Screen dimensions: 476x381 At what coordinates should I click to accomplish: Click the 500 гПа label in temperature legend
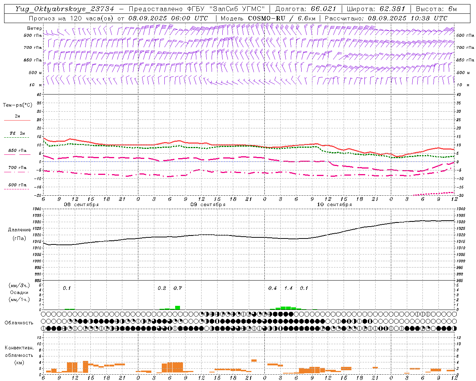tap(17, 185)
